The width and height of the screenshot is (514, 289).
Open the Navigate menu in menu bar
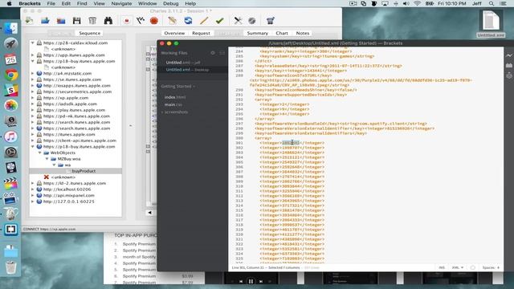[x=121, y=3]
